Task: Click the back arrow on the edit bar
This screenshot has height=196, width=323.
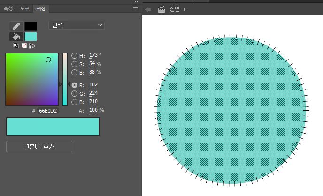Action: click(x=148, y=9)
